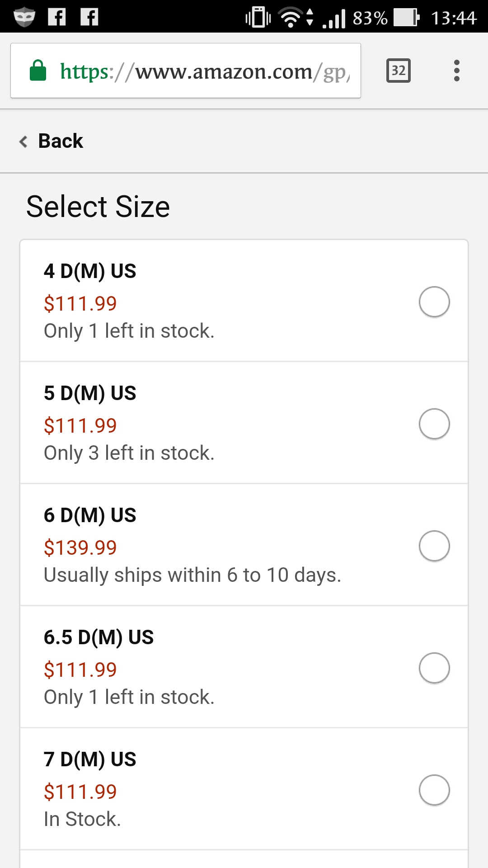Tap the back chevron arrow icon
Viewport: 488px width, 868px height.
point(23,142)
